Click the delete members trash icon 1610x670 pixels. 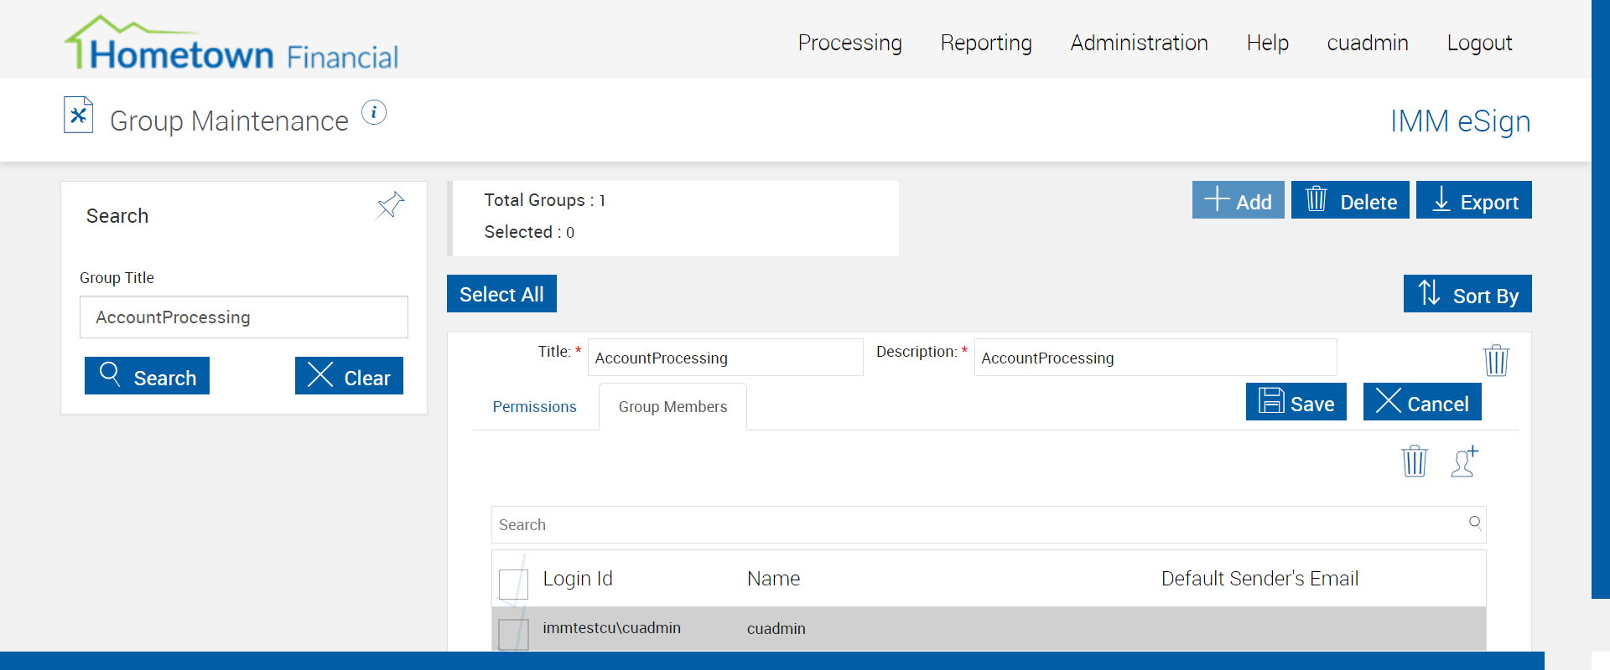[1414, 461]
